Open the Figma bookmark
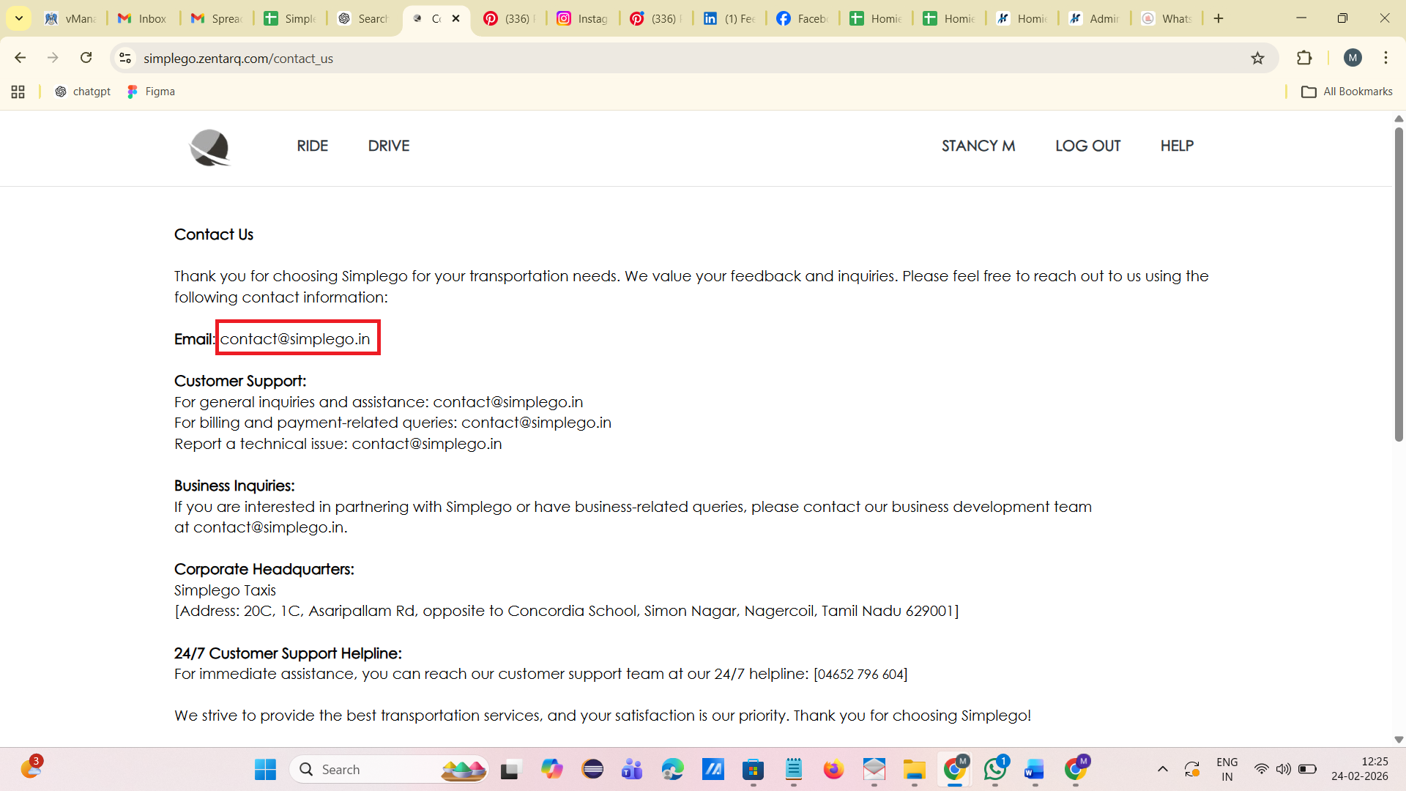 tap(151, 92)
